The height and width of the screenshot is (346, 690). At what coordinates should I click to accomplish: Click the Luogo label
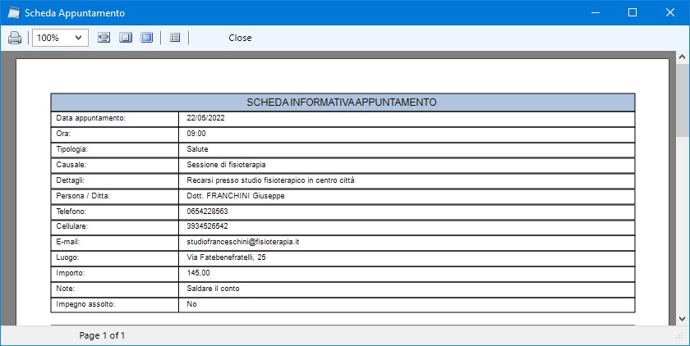(x=67, y=257)
